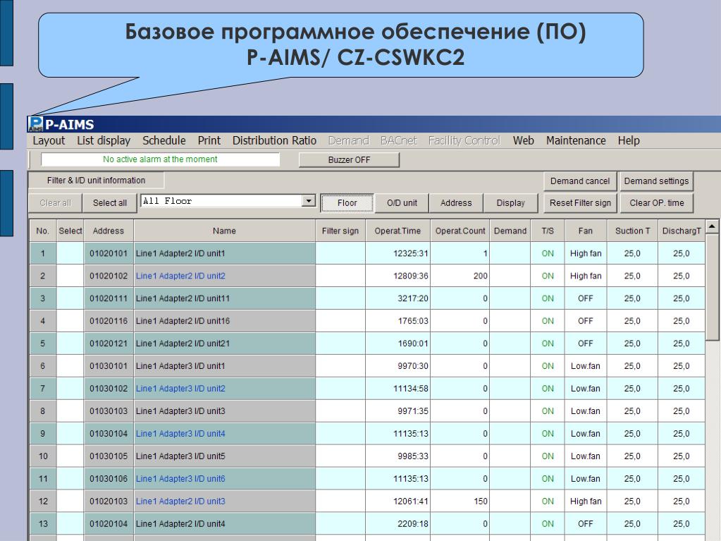Click operation count value 150
This screenshot has height=541, width=721.
481,502
